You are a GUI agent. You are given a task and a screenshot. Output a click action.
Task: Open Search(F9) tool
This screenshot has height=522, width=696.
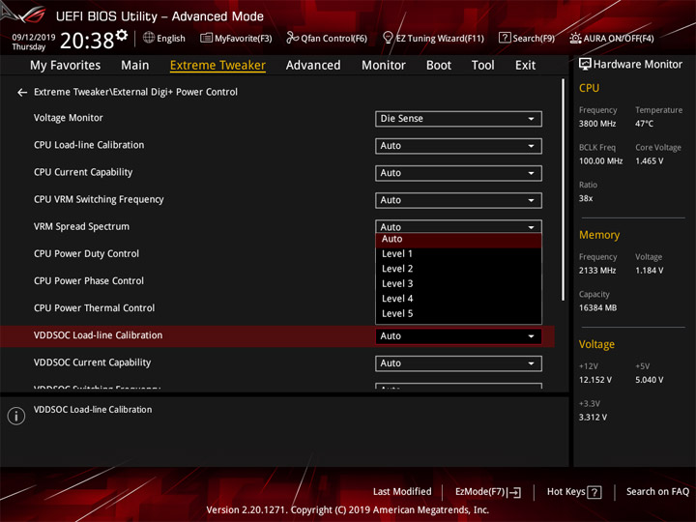pyautogui.click(x=527, y=38)
